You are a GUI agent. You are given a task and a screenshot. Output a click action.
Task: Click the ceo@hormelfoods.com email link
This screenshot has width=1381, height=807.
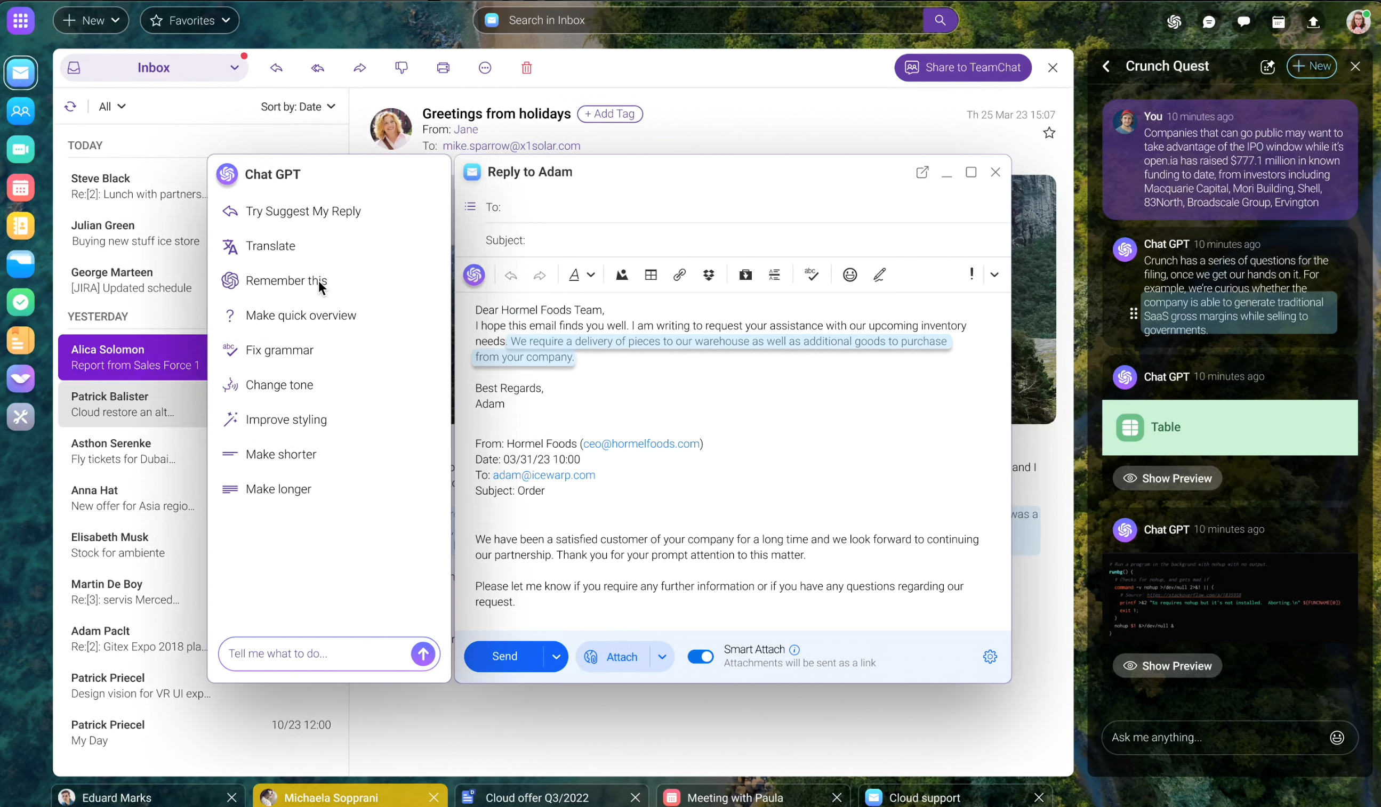(641, 444)
